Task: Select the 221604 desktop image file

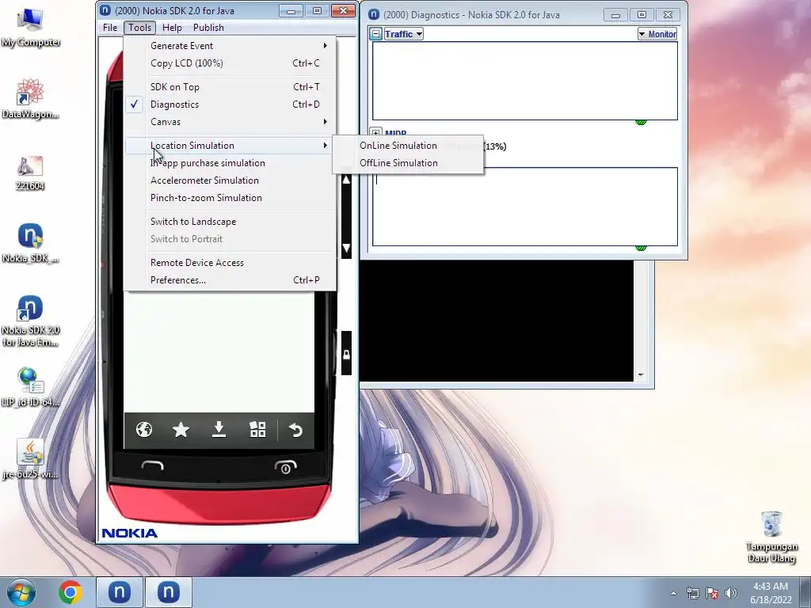Action: (30, 173)
